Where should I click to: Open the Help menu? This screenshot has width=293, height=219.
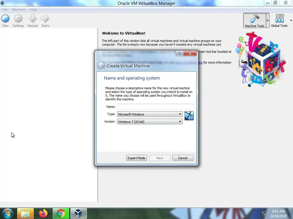tap(33, 10)
